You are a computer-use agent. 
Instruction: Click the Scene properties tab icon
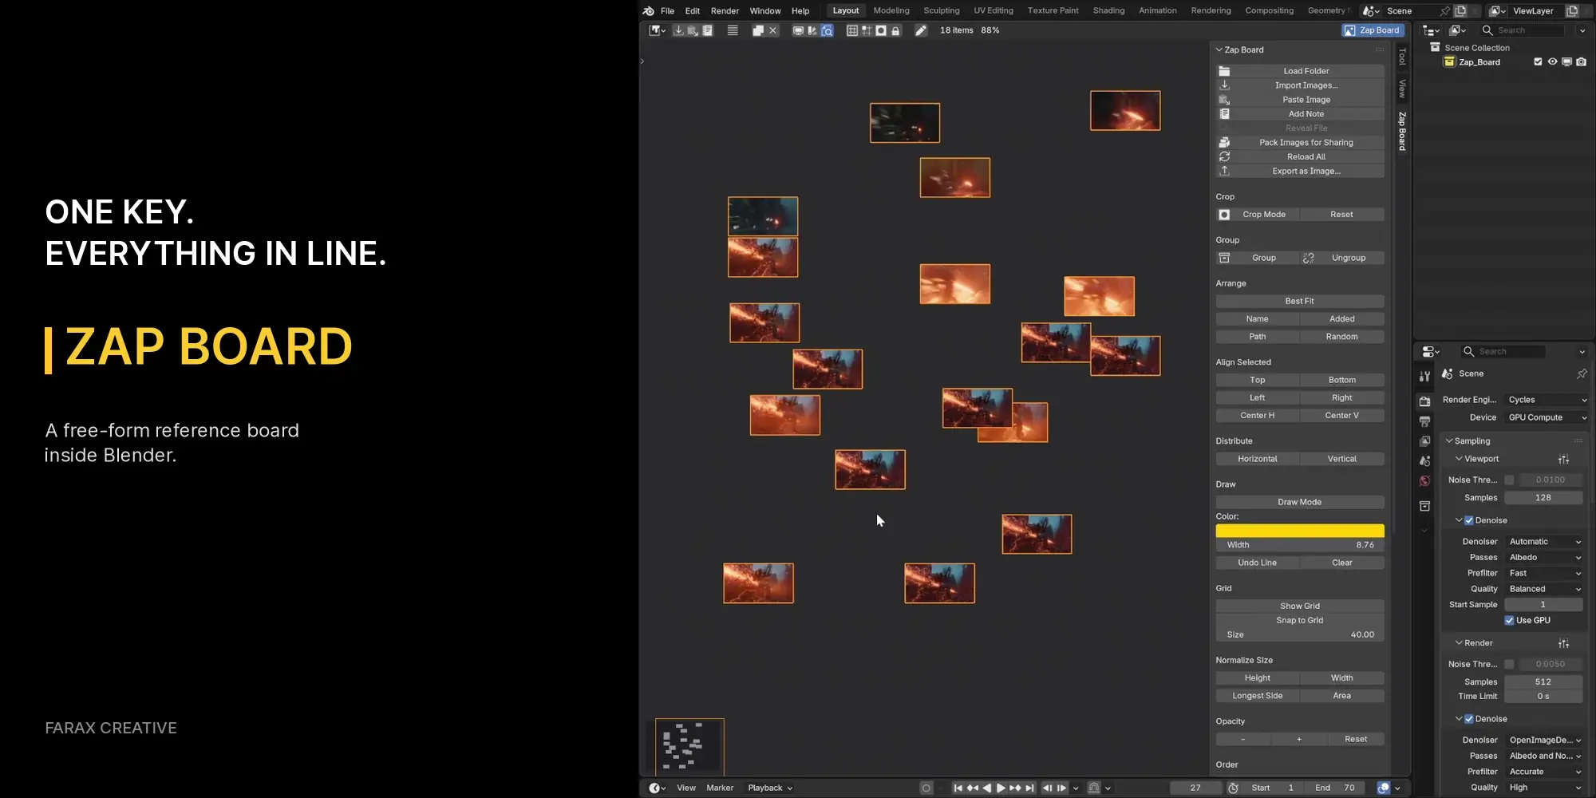click(1424, 461)
